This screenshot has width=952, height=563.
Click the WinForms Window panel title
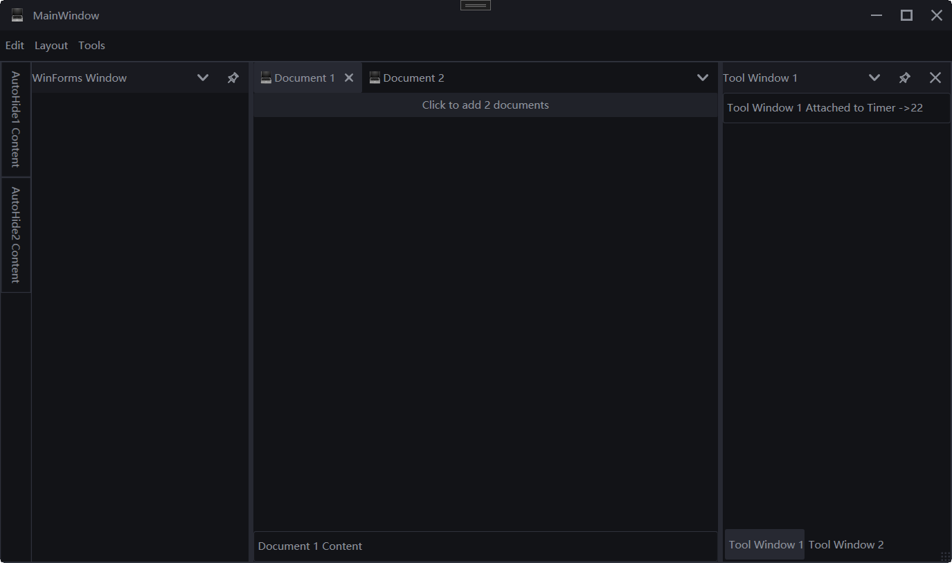point(80,78)
